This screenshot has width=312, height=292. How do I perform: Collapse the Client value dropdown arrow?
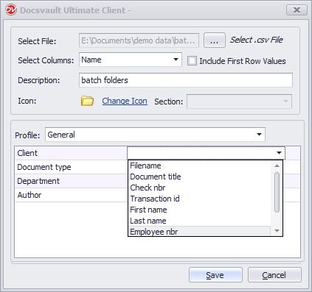pos(279,153)
